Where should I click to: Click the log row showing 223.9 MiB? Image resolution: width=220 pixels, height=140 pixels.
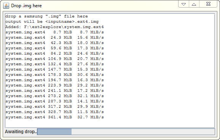pos(54,85)
